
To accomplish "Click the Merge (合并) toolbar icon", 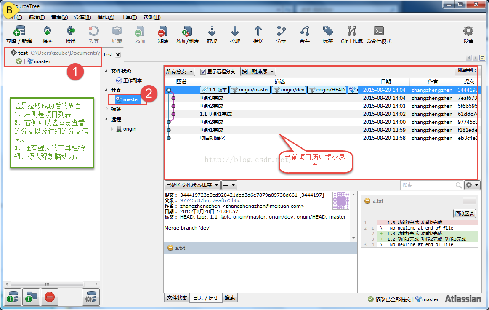I will pyautogui.click(x=304, y=35).
